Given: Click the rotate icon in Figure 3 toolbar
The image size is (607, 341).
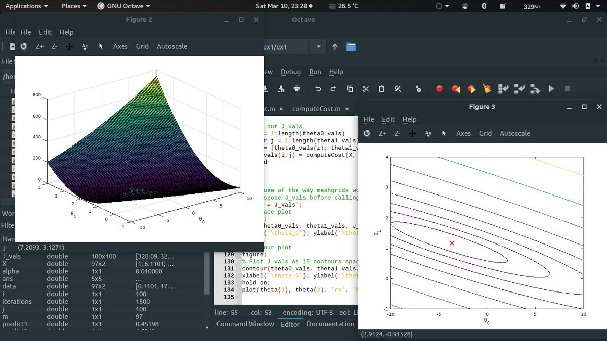Looking at the screenshot, I should coord(367,133).
